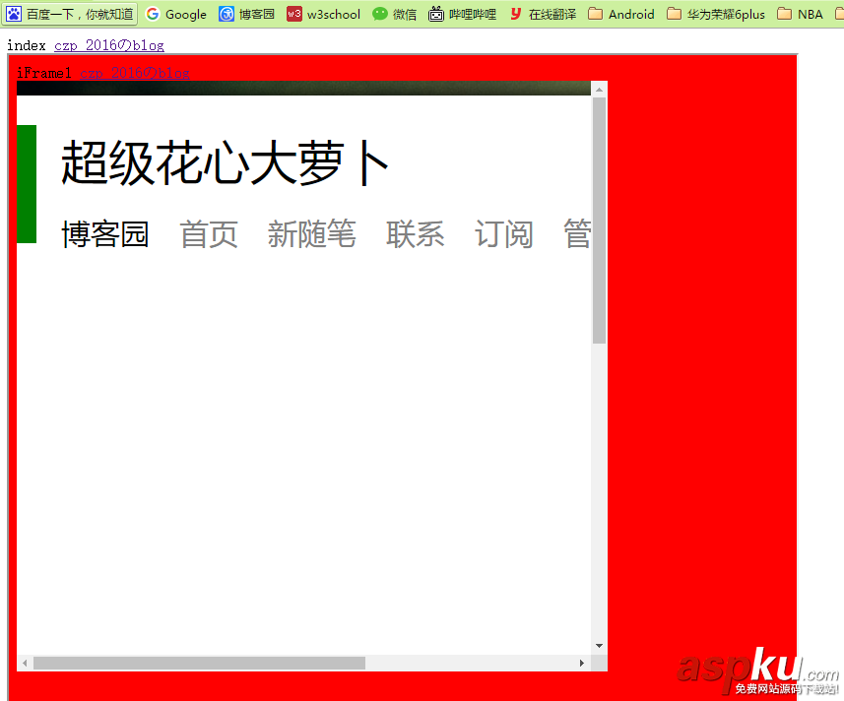Click the 订阅 subscription link
Viewport: 844px width, 701px height.
(x=504, y=234)
